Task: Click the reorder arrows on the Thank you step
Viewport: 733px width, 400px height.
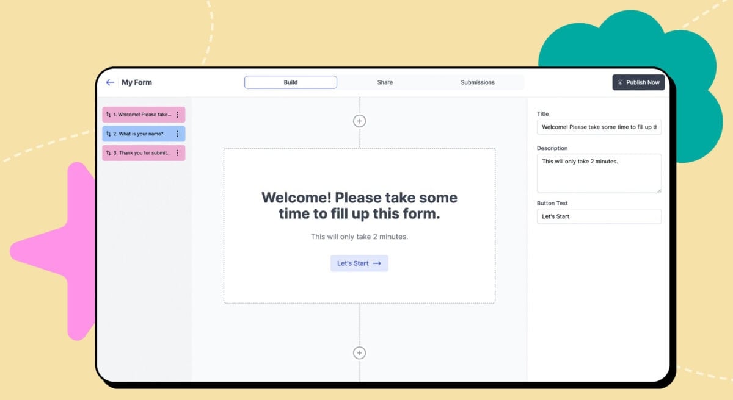Action: (x=109, y=153)
